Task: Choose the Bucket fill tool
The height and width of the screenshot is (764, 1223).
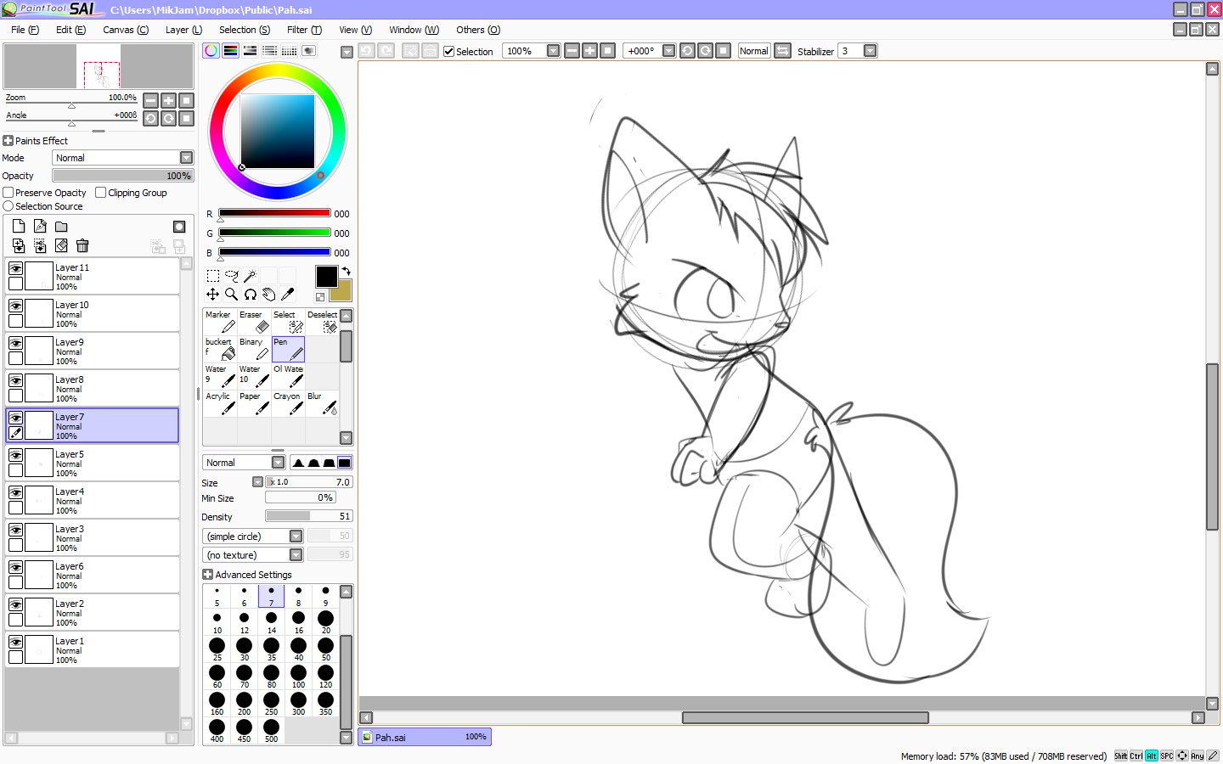Action: (220, 350)
